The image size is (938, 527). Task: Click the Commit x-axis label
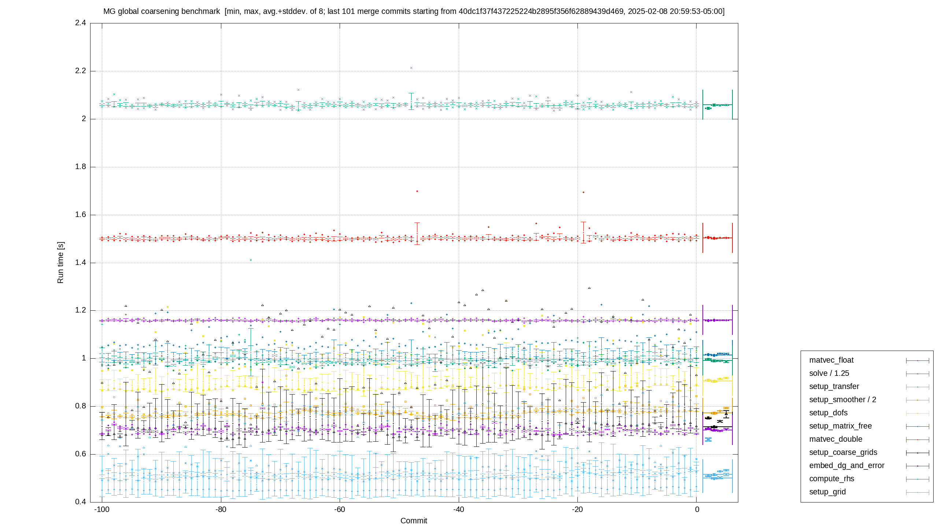(414, 521)
